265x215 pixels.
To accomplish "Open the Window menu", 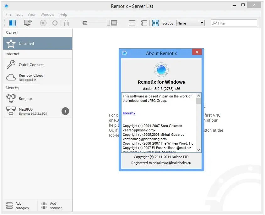I will tap(47, 14).
